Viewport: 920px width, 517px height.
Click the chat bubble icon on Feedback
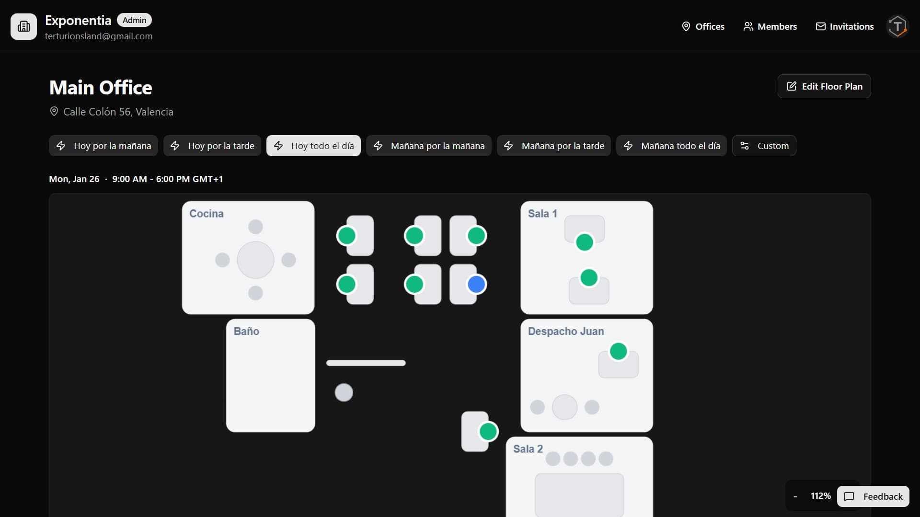coord(849,496)
